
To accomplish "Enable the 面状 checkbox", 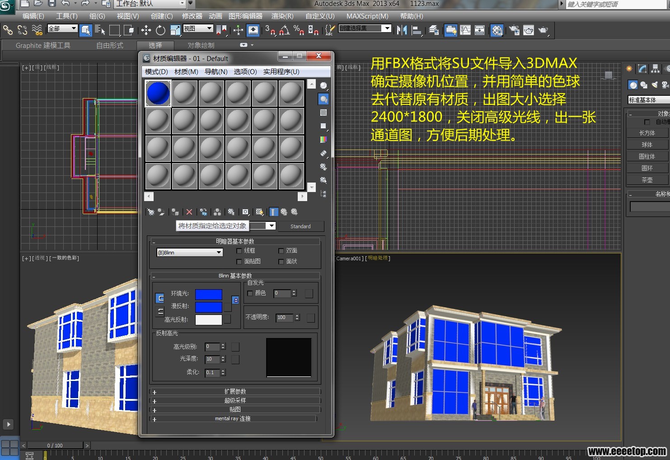I will (281, 262).
